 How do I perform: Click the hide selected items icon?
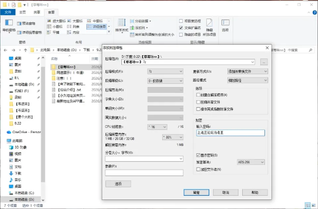(209, 23)
